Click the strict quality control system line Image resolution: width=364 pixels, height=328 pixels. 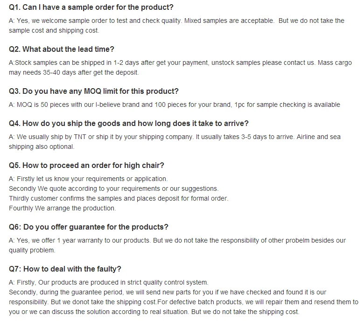click(108, 282)
